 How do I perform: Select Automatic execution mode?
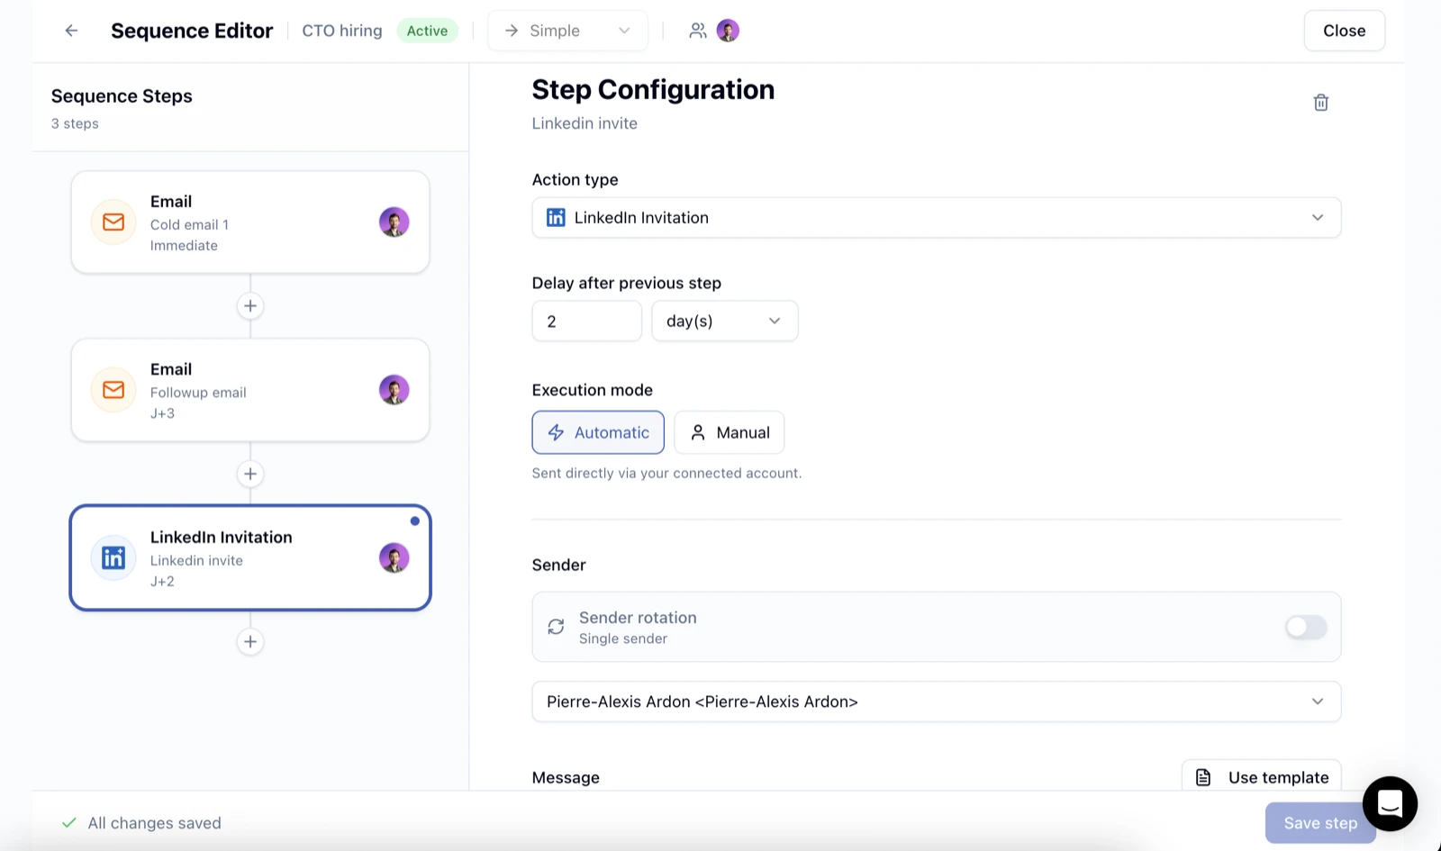click(x=597, y=432)
